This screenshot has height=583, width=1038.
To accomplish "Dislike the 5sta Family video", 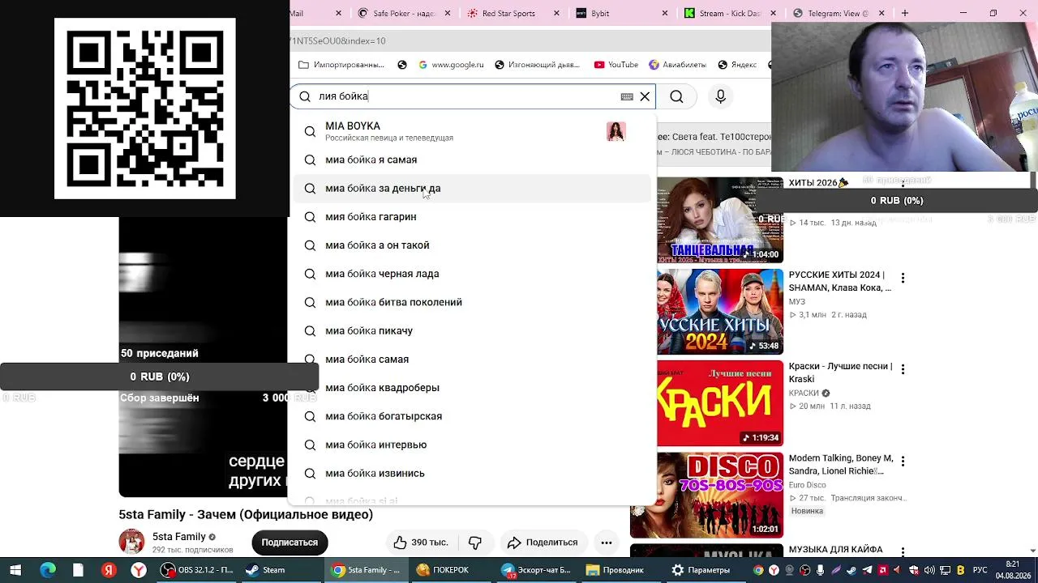I will pyautogui.click(x=476, y=543).
